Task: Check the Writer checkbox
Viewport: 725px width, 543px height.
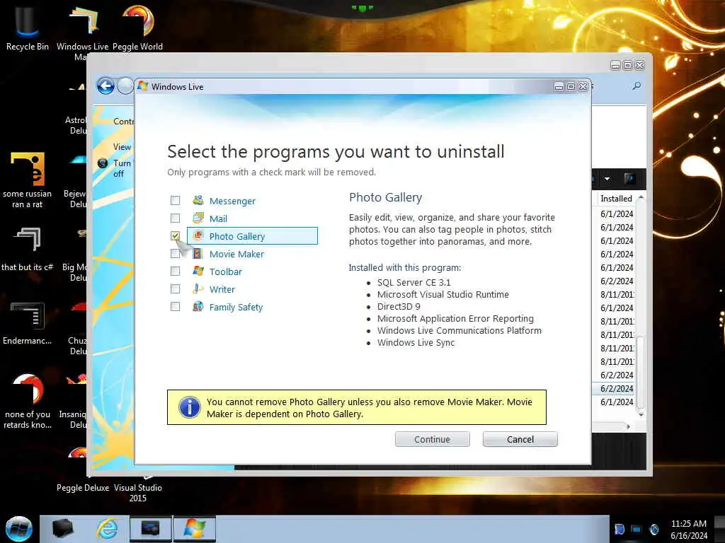Action: click(x=176, y=289)
